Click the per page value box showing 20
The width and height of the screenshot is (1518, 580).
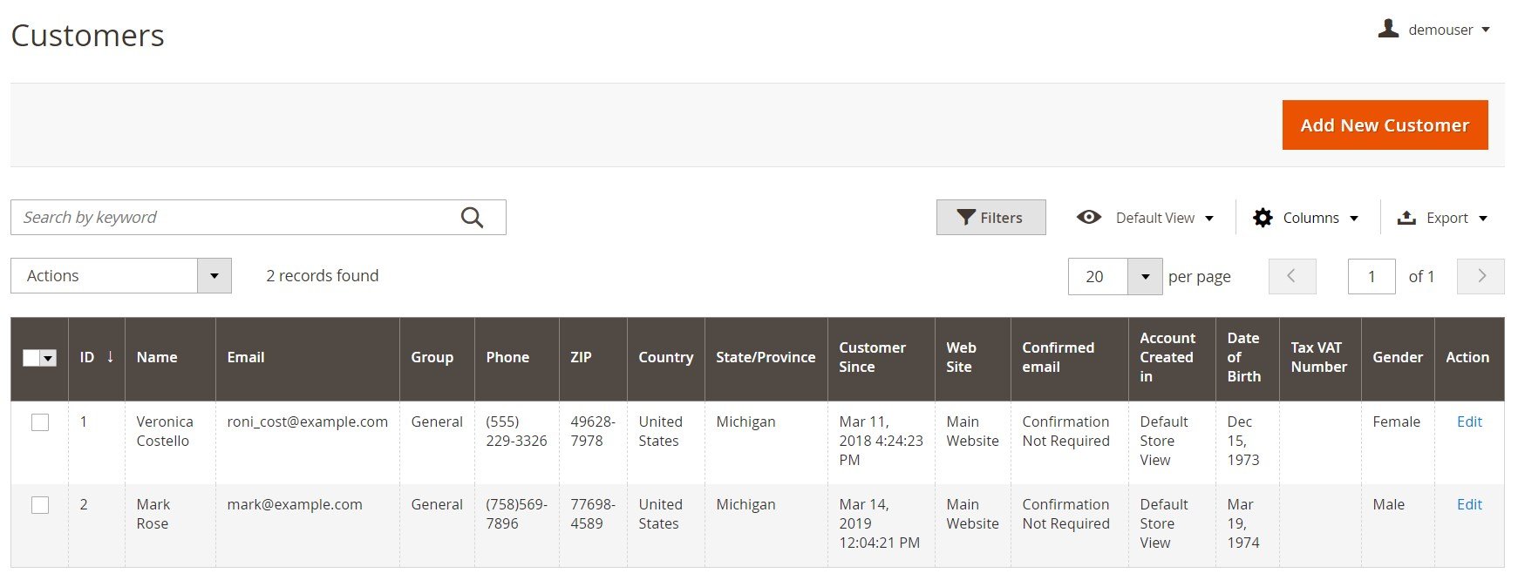(1098, 277)
